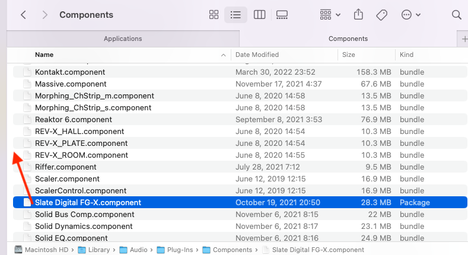Select the Components tab
Viewport: 468px width, 255px height.
(x=348, y=39)
